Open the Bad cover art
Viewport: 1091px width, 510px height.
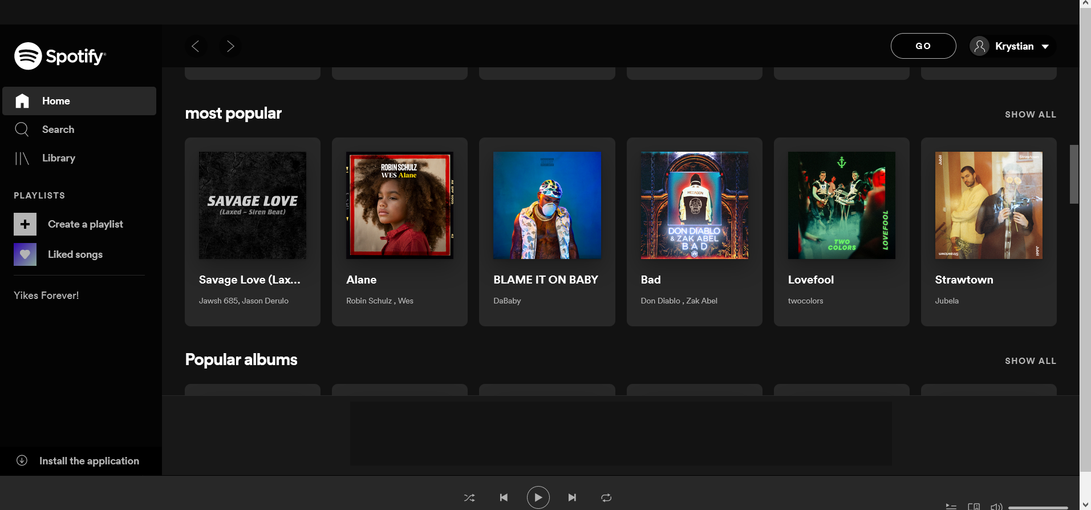(694, 205)
